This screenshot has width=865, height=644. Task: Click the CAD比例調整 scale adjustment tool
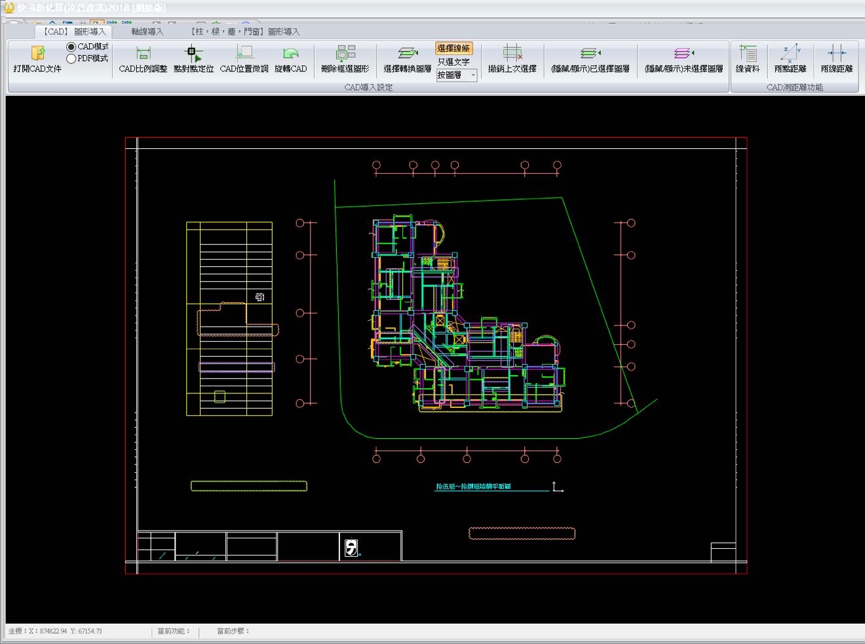click(143, 59)
